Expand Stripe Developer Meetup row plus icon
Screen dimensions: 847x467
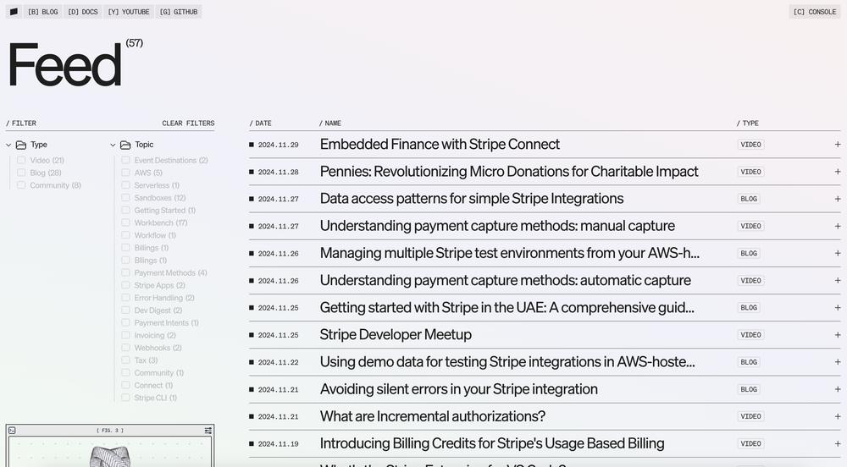[x=838, y=335]
